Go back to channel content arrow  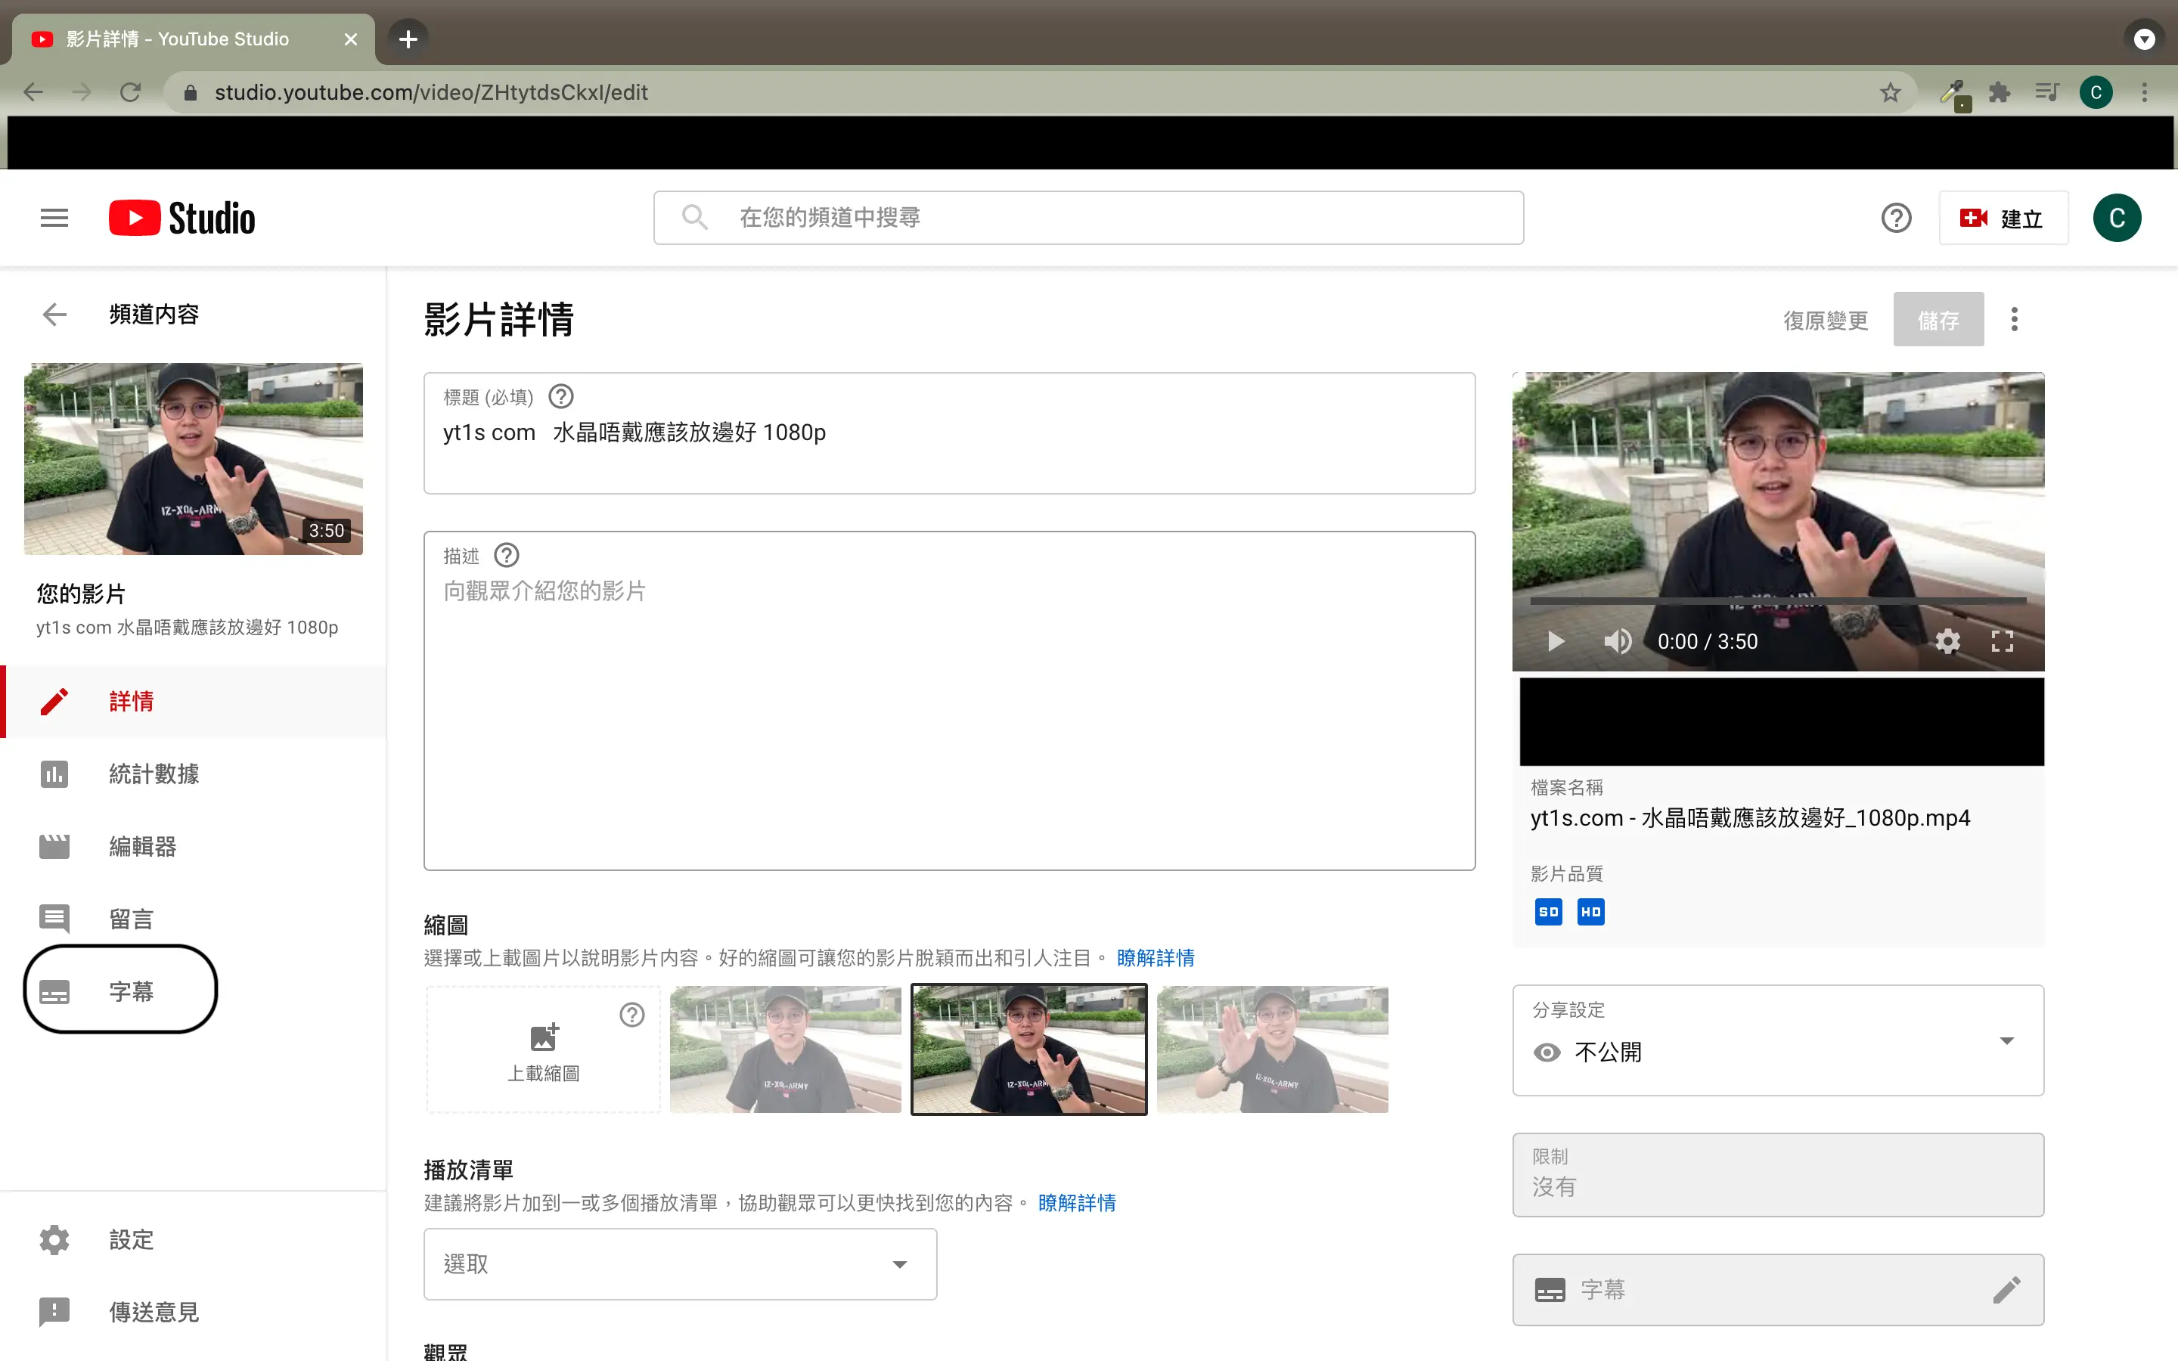click(x=54, y=314)
